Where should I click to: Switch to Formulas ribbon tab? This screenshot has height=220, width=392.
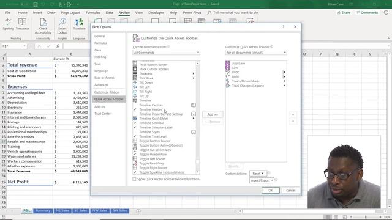click(x=92, y=12)
